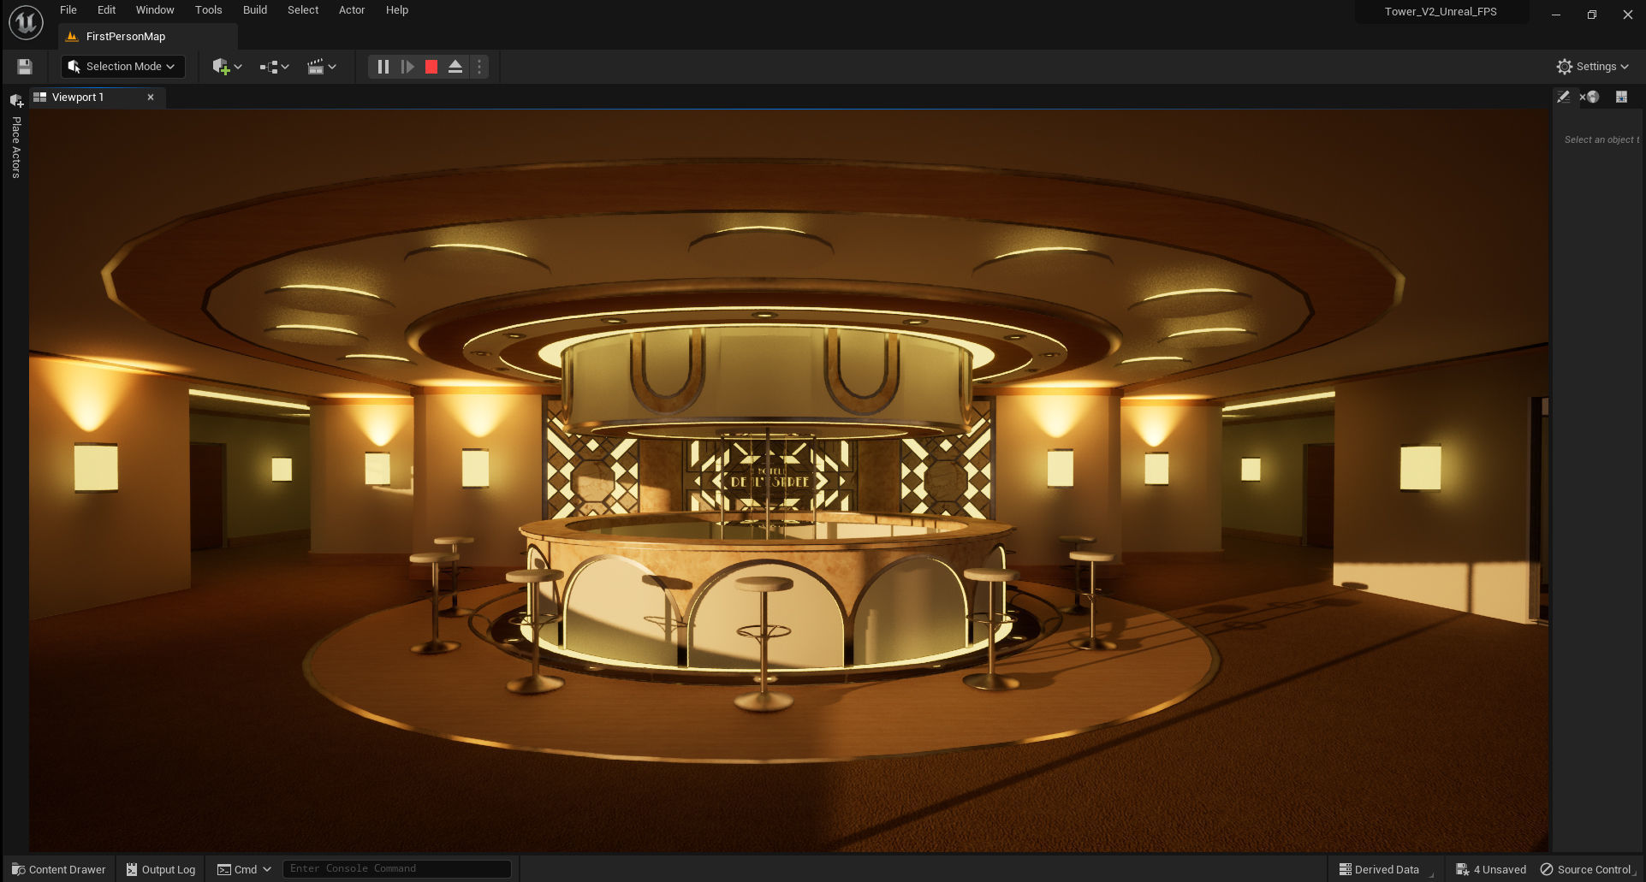The height and width of the screenshot is (882, 1646).
Task: Save the current level with disk icon
Action: tap(25, 67)
